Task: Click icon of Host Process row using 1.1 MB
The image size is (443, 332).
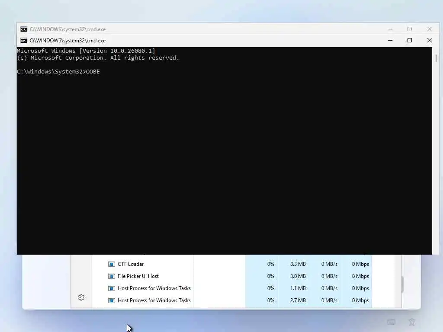Action: (112, 288)
